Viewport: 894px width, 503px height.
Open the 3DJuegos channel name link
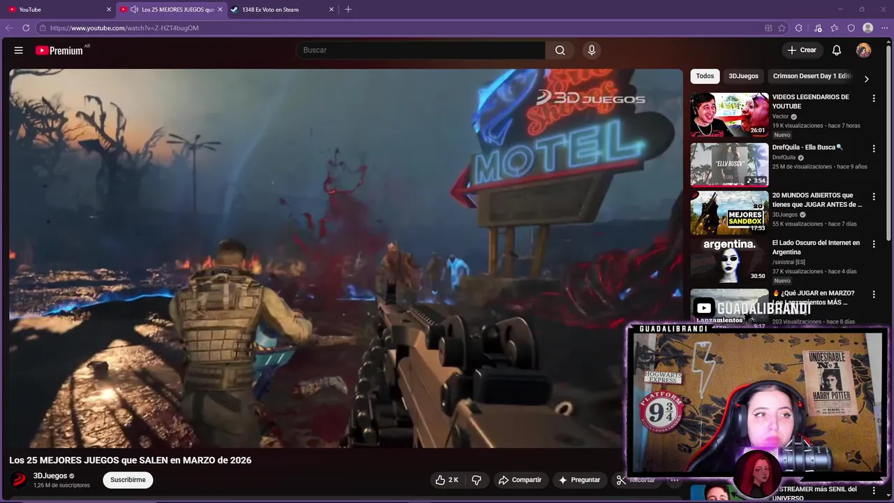[50, 476]
